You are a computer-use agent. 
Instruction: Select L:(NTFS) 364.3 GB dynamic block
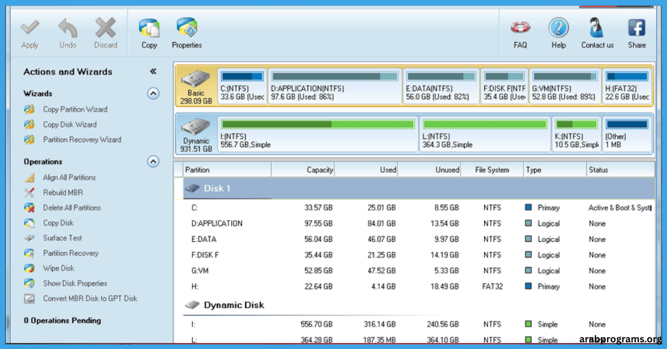click(x=485, y=134)
